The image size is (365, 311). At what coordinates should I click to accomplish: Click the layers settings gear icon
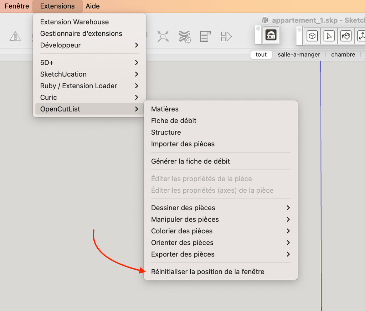pos(185,37)
